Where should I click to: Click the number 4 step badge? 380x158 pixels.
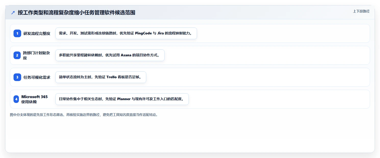(x=16, y=99)
